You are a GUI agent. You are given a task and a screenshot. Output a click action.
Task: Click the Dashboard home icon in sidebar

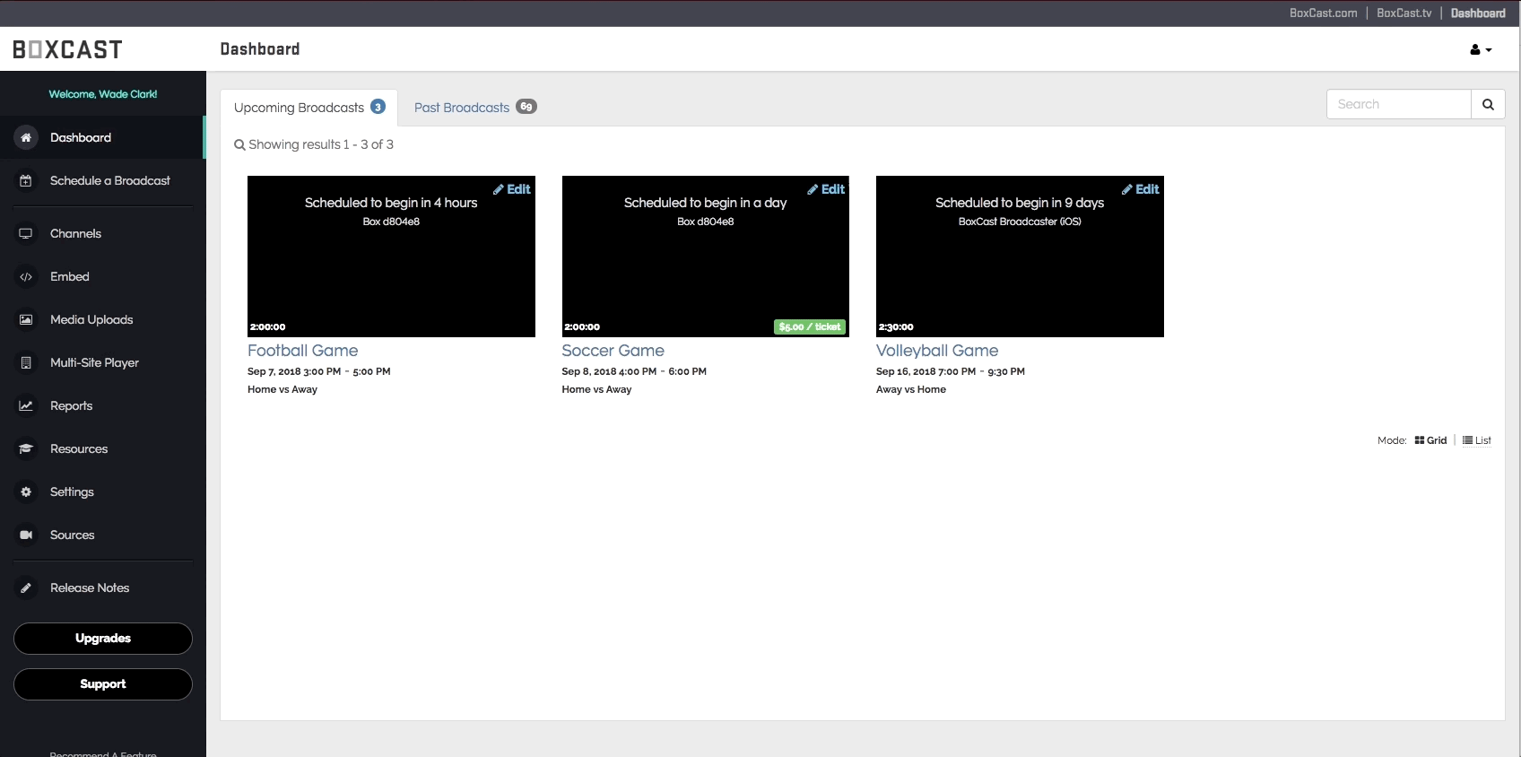[26, 137]
